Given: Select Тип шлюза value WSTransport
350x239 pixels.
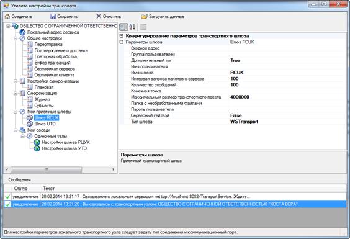Looking at the screenshot, I should (x=288, y=122).
